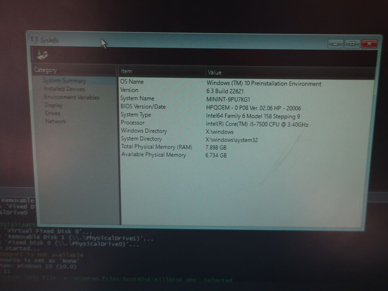The width and height of the screenshot is (388, 291).
Task: Highlight the Total Physical Memory (RAM) row
Action: 156,147
